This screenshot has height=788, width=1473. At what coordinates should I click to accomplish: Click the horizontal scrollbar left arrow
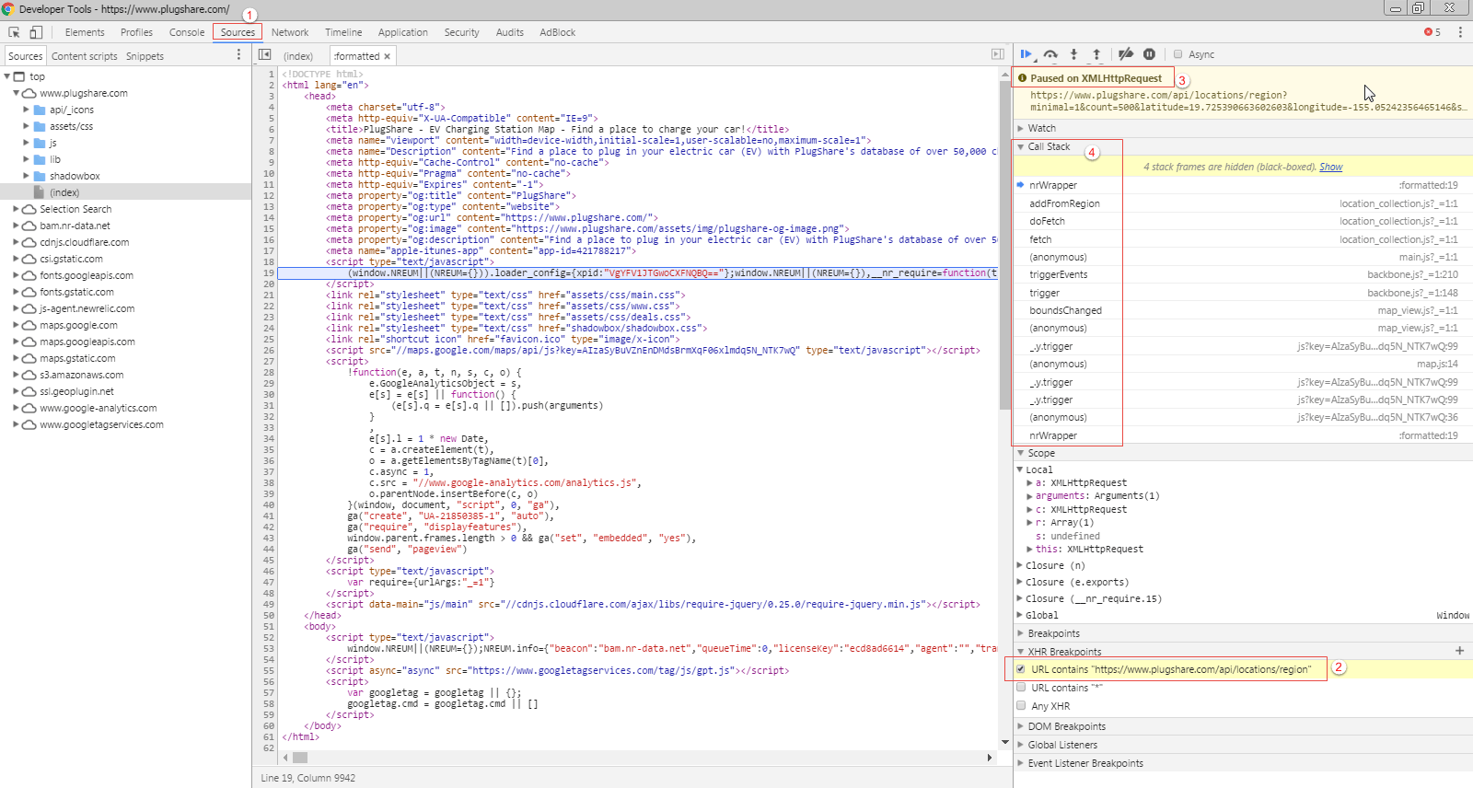click(x=285, y=758)
